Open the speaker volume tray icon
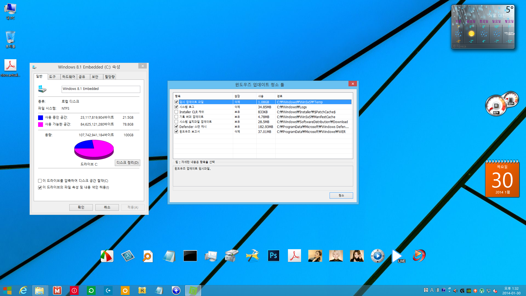This screenshot has width=526, height=296. (x=455, y=291)
